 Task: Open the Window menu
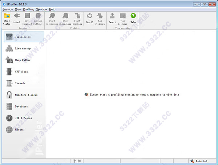[42, 9]
